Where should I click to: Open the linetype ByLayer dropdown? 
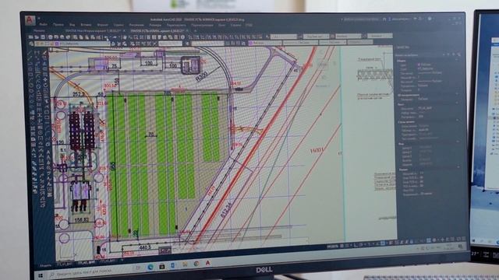300,42
